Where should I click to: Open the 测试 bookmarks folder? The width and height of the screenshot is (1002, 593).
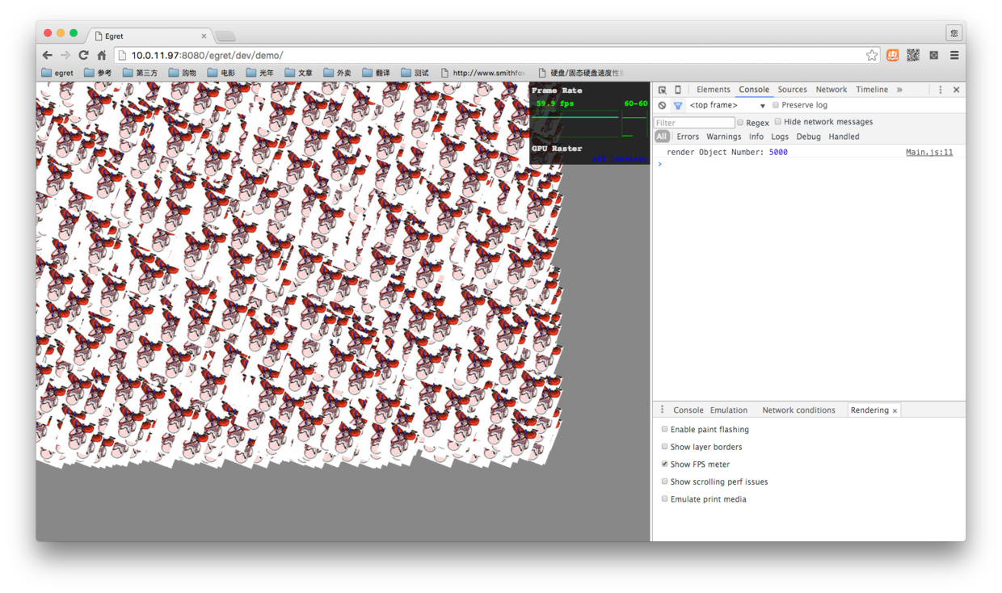click(x=415, y=73)
